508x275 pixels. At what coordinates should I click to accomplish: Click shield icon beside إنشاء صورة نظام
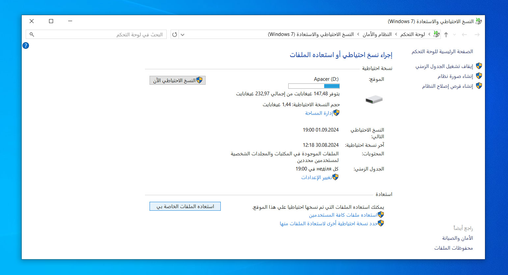coord(479,76)
